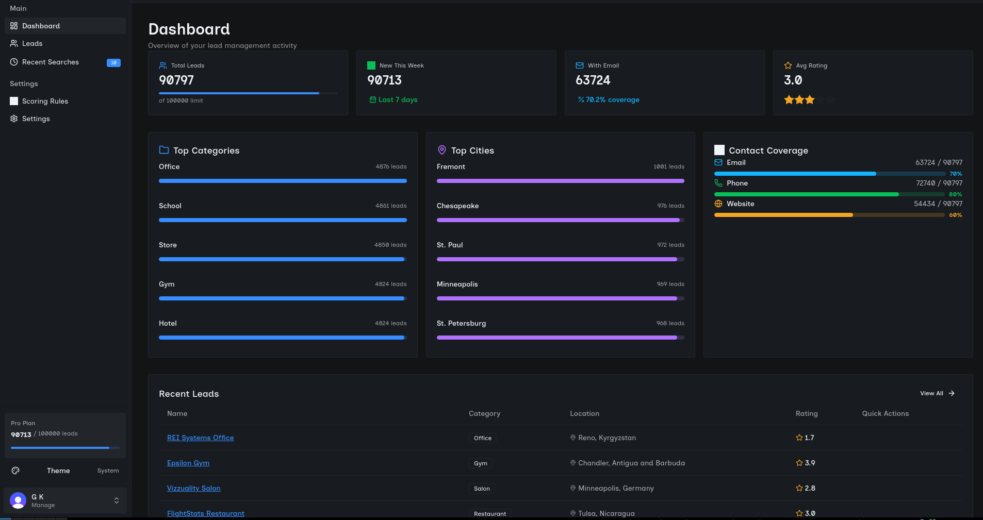
Task: Click the Category column header
Action: pos(484,413)
